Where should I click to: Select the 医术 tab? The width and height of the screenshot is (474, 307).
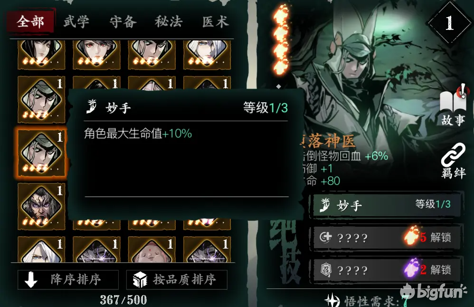[215, 22]
